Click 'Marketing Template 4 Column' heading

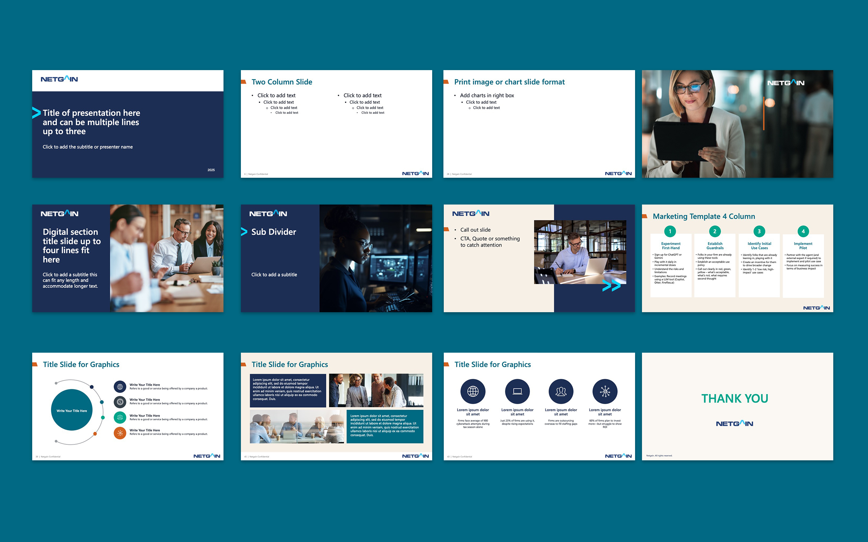click(704, 216)
